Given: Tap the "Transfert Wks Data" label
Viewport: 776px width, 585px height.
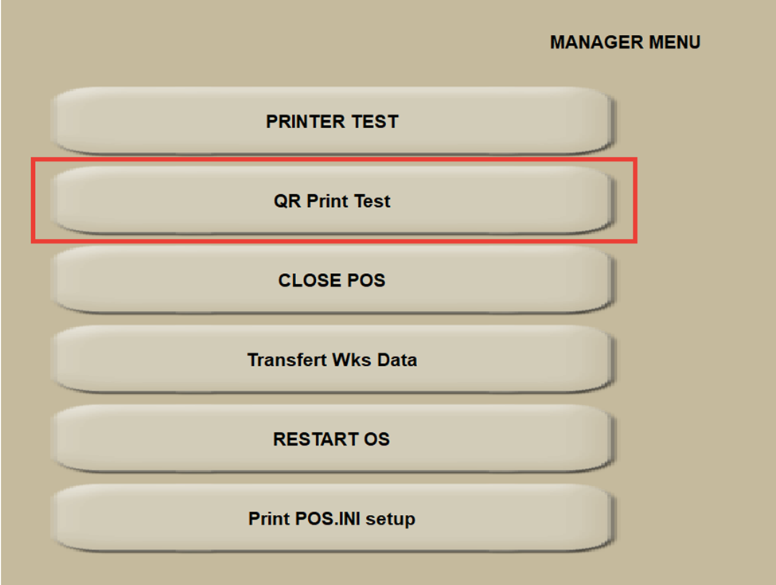Looking at the screenshot, I should tap(332, 360).
